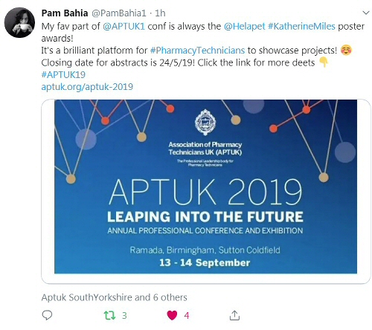Viewport: 372px width, 330px height.
Task: Follow the #KatherineMiles hashtag
Action: (301, 26)
